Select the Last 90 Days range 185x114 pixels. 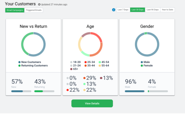(x=153, y=10)
